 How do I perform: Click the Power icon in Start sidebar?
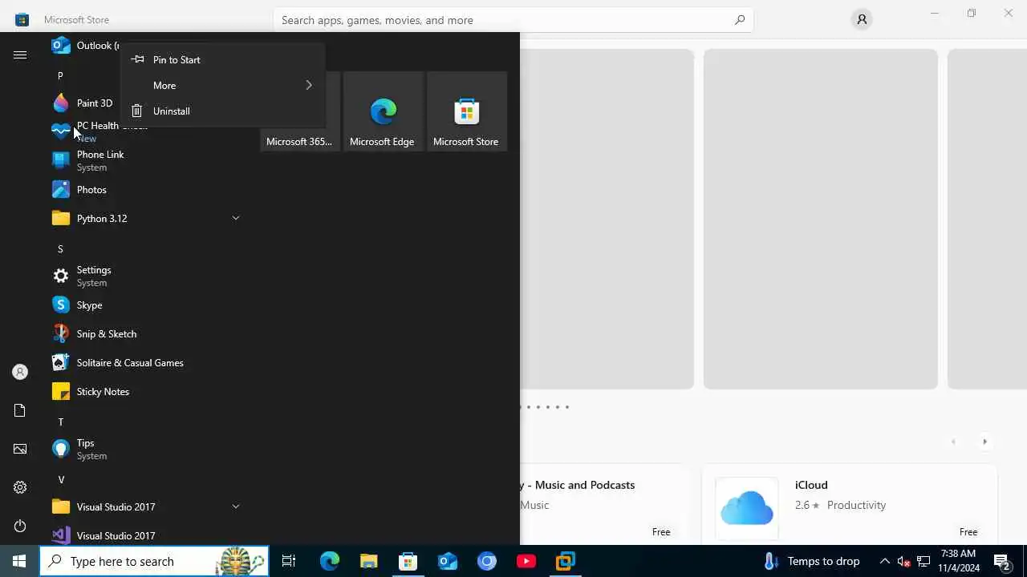20,526
